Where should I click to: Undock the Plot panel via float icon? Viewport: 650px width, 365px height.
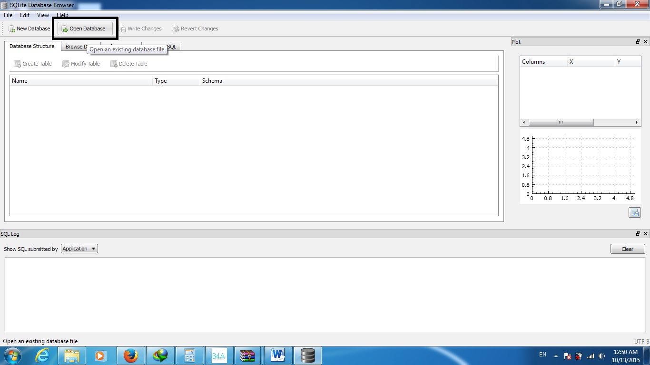(638, 42)
